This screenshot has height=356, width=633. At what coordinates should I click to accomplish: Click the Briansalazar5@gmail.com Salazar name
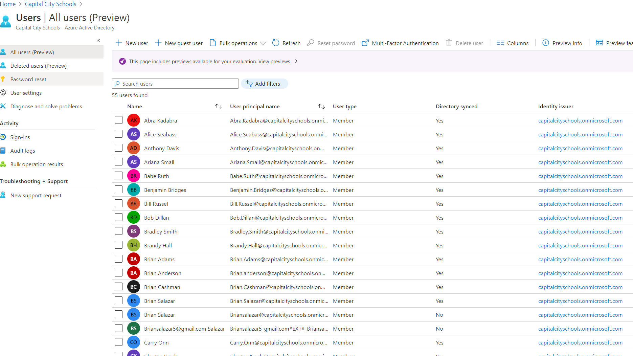point(184,329)
